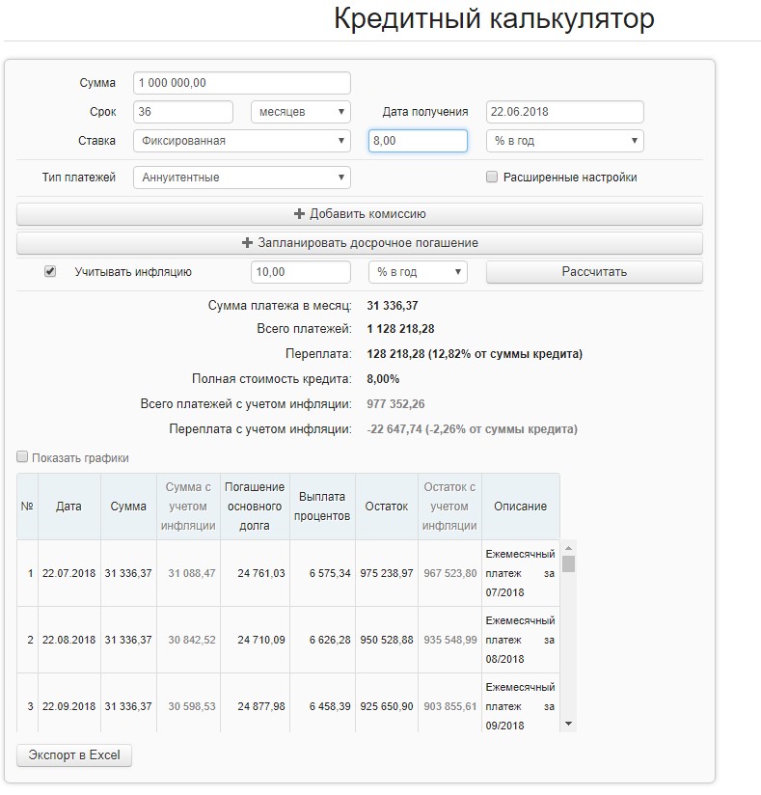The height and width of the screenshot is (795, 761).
Task: Click the Срок field showing 36
Action: point(183,112)
